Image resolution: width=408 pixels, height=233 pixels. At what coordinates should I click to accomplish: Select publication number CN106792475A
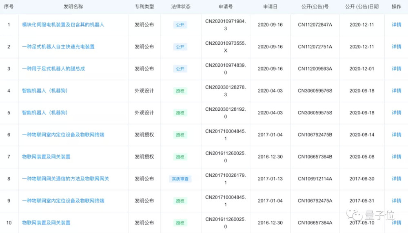coord(315,200)
